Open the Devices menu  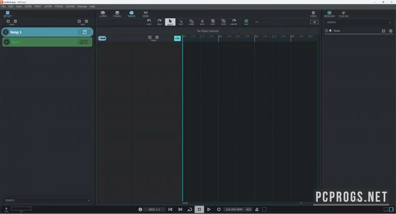82,6
